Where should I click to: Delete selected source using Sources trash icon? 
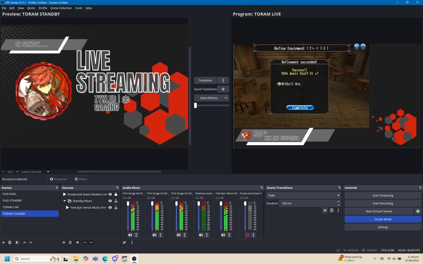[70, 242]
